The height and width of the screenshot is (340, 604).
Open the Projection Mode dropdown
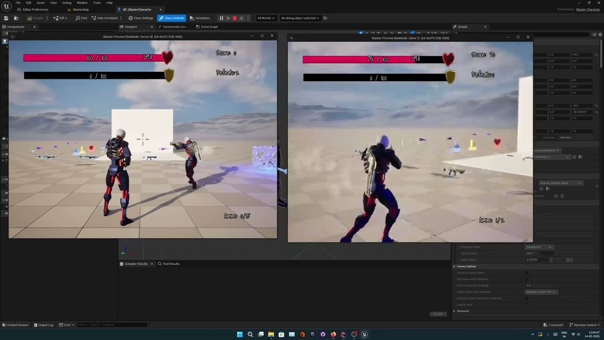coord(539,247)
